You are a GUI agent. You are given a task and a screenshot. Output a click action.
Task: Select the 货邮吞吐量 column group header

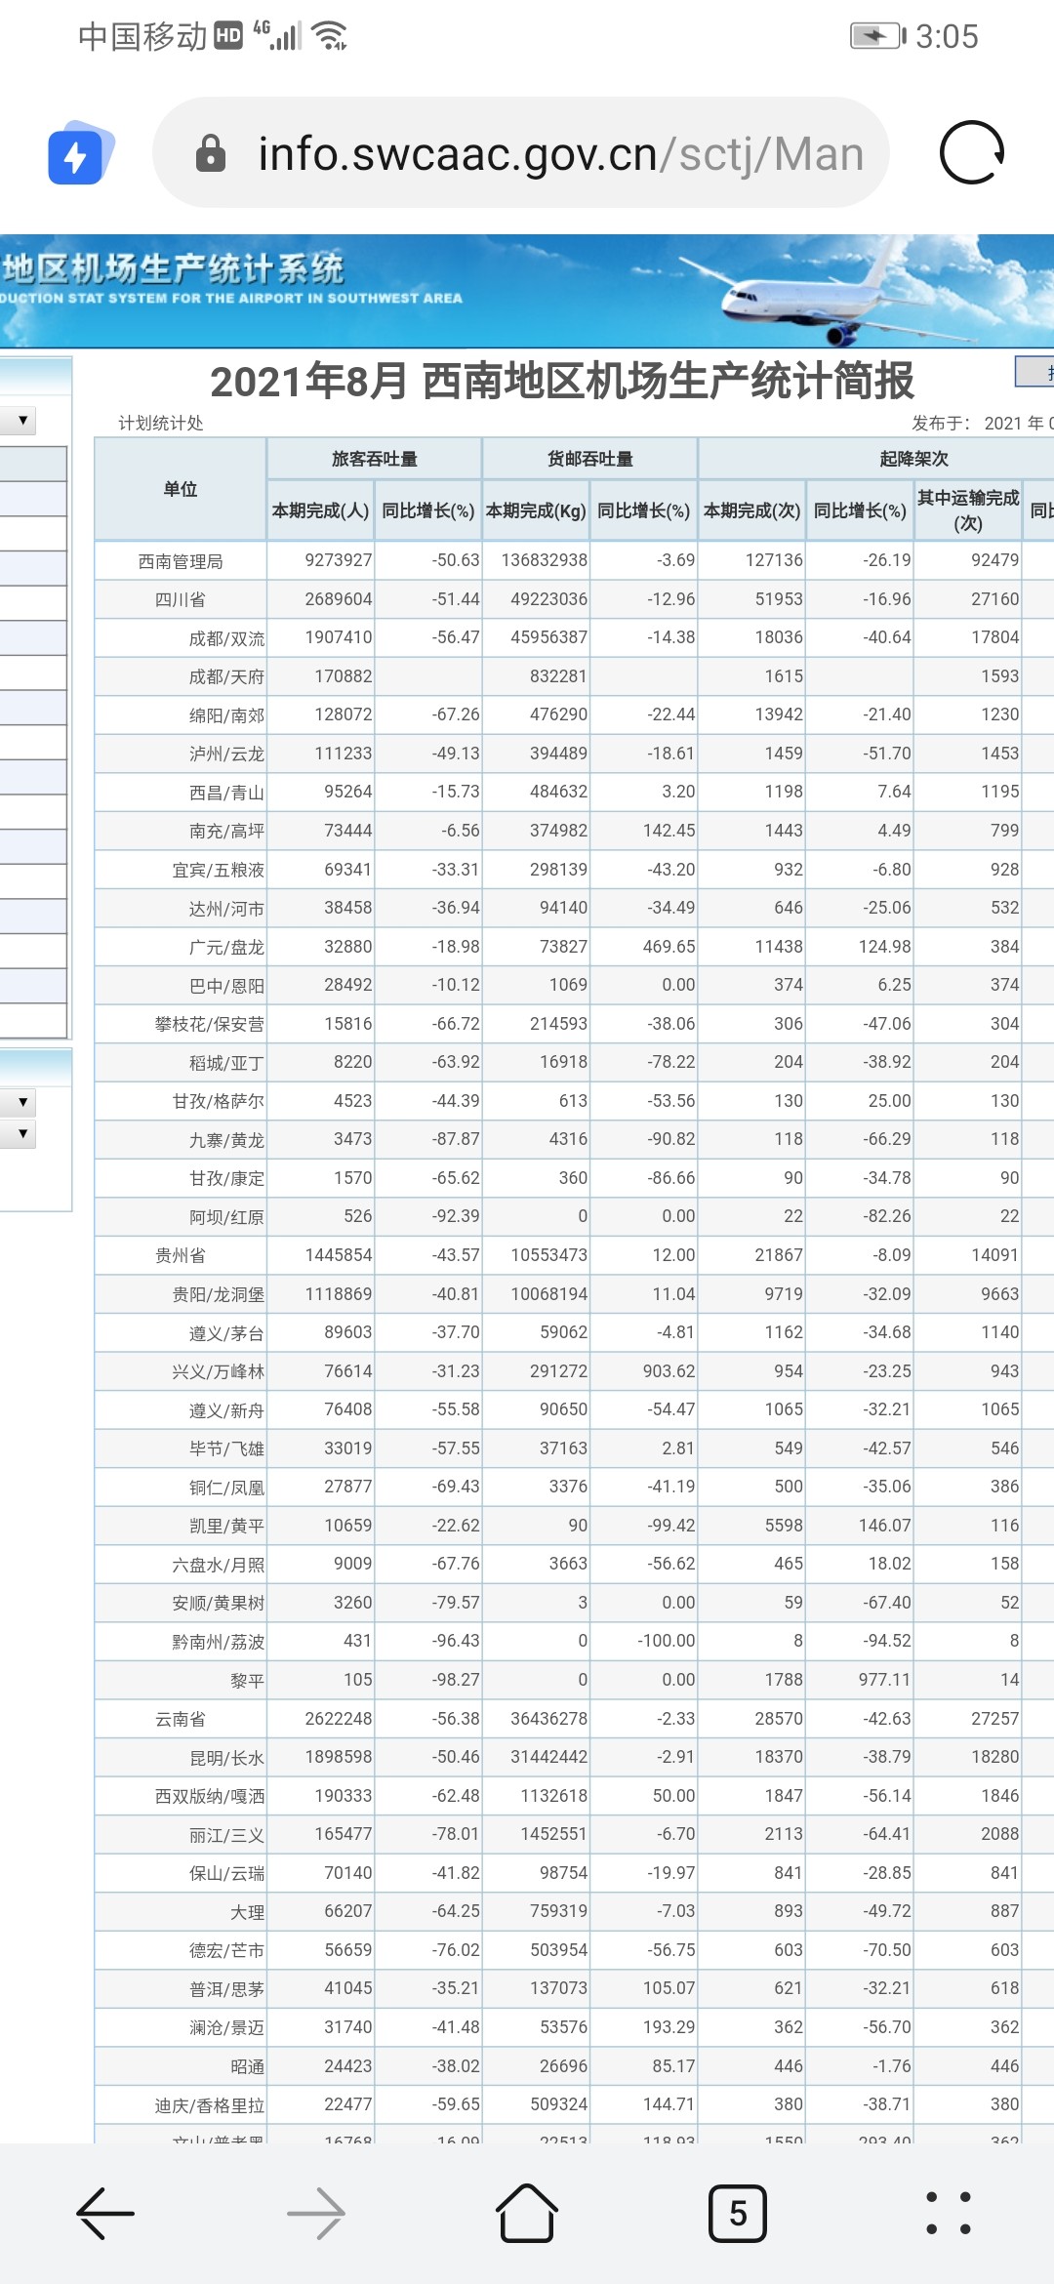pos(589,459)
